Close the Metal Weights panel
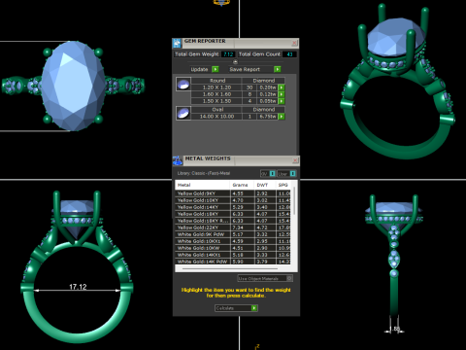This screenshot has height=350, width=466. pos(295,160)
